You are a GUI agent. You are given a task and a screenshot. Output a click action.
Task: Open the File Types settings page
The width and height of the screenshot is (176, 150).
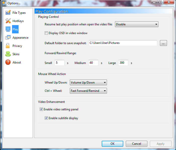click(19, 13)
